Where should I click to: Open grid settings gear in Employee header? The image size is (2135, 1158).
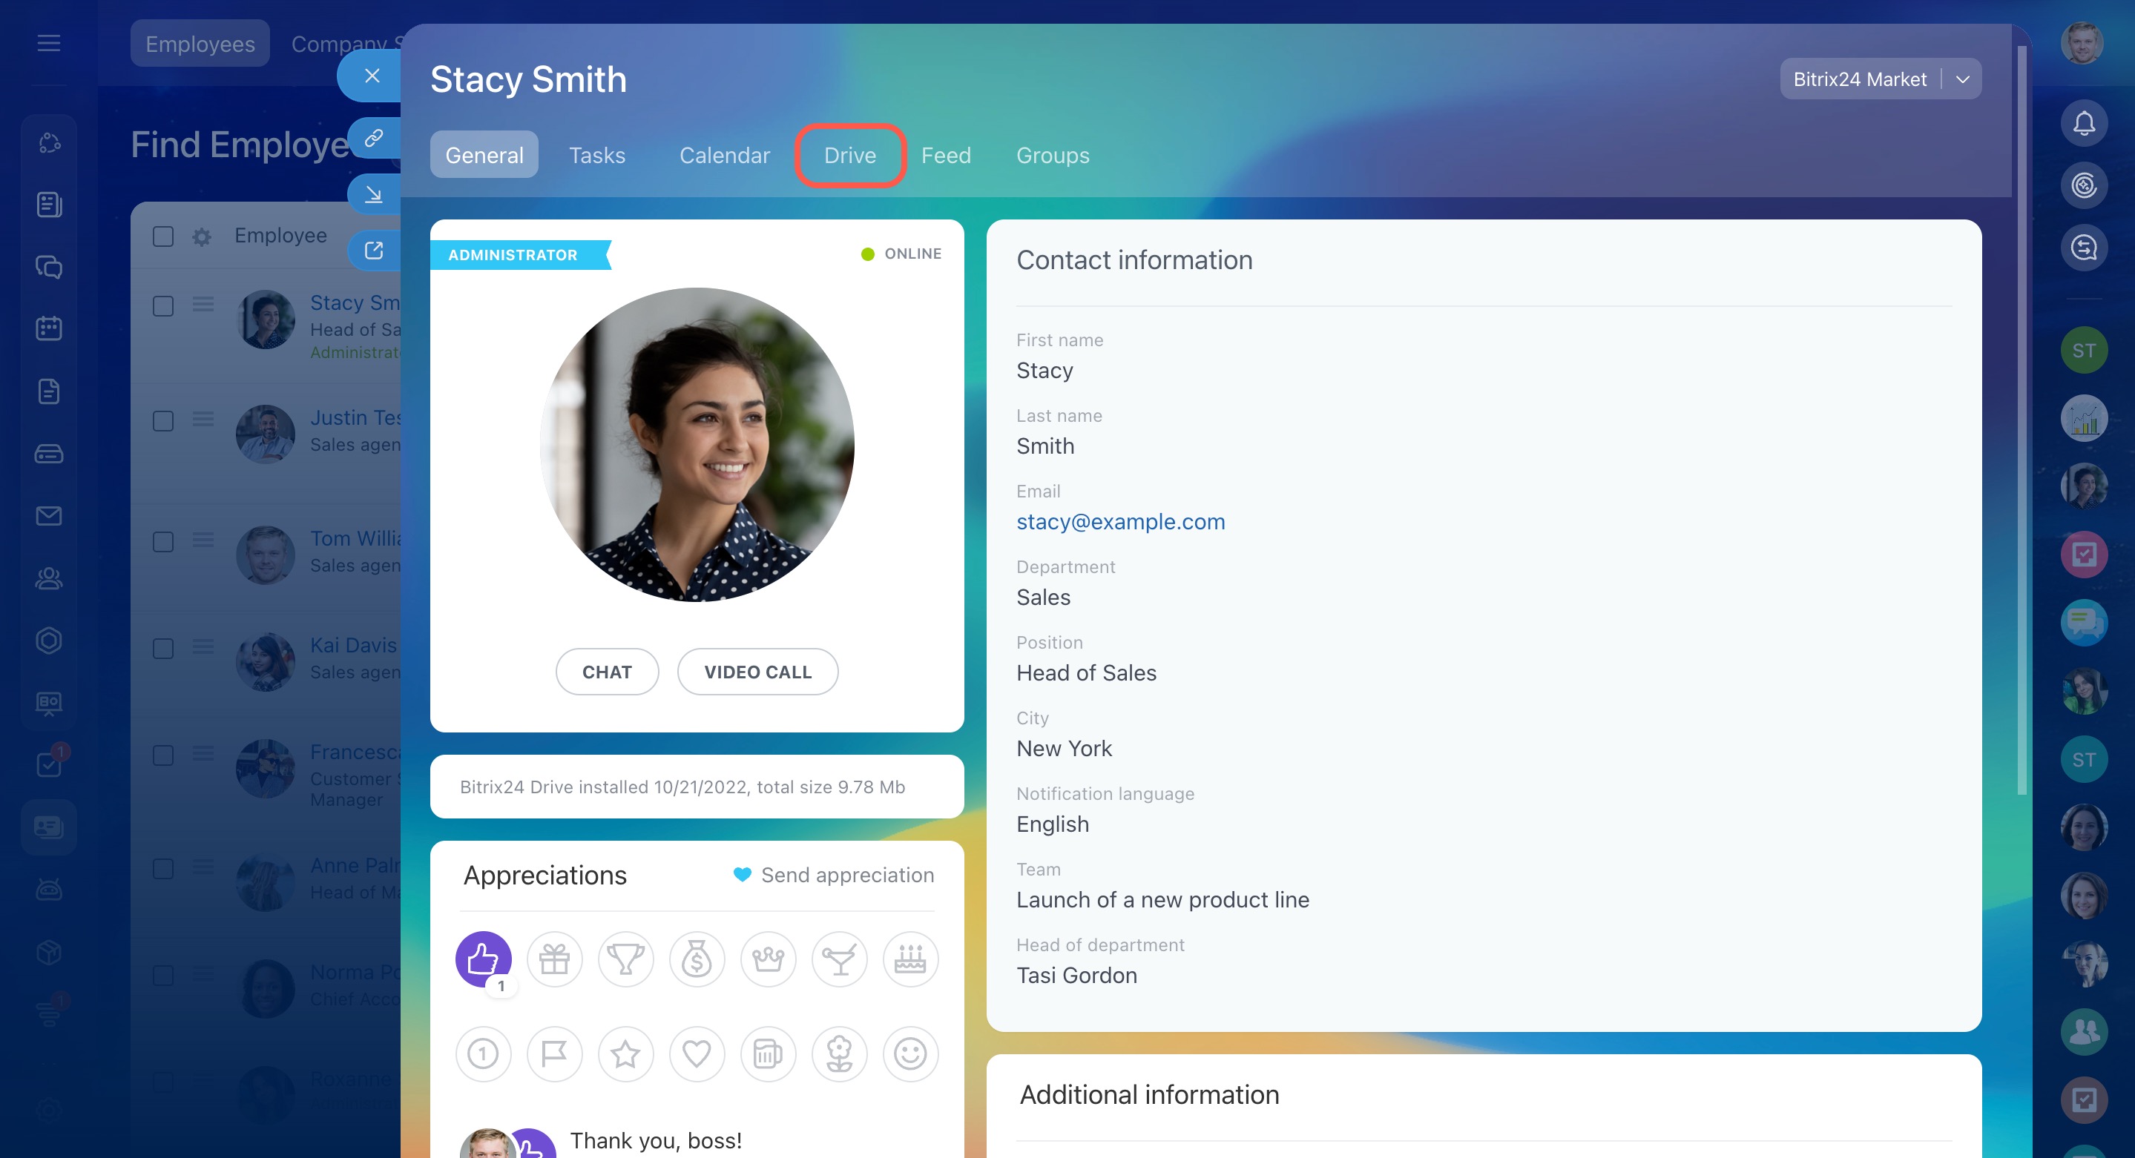(201, 237)
